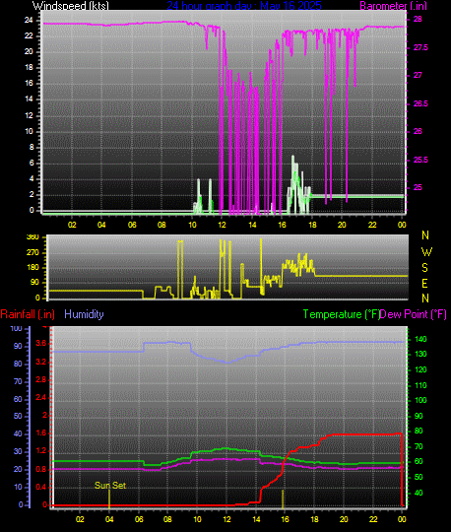
Task: Click the '28' value on barometer axis
Action: click(x=418, y=20)
